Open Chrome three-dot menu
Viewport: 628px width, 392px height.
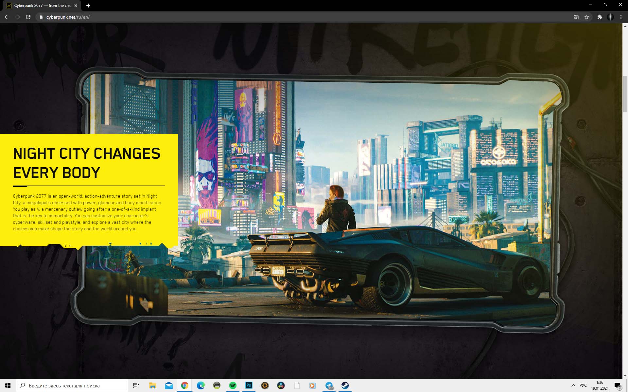[621, 17]
